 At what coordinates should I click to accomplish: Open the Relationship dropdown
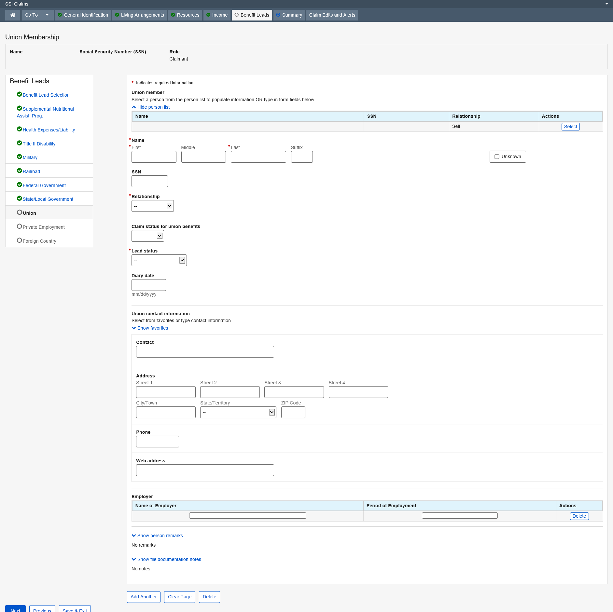152,206
